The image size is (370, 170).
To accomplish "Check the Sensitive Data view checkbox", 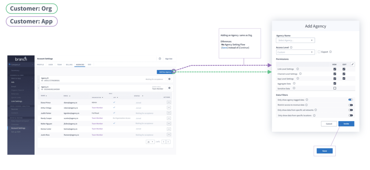I will (335, 88).
